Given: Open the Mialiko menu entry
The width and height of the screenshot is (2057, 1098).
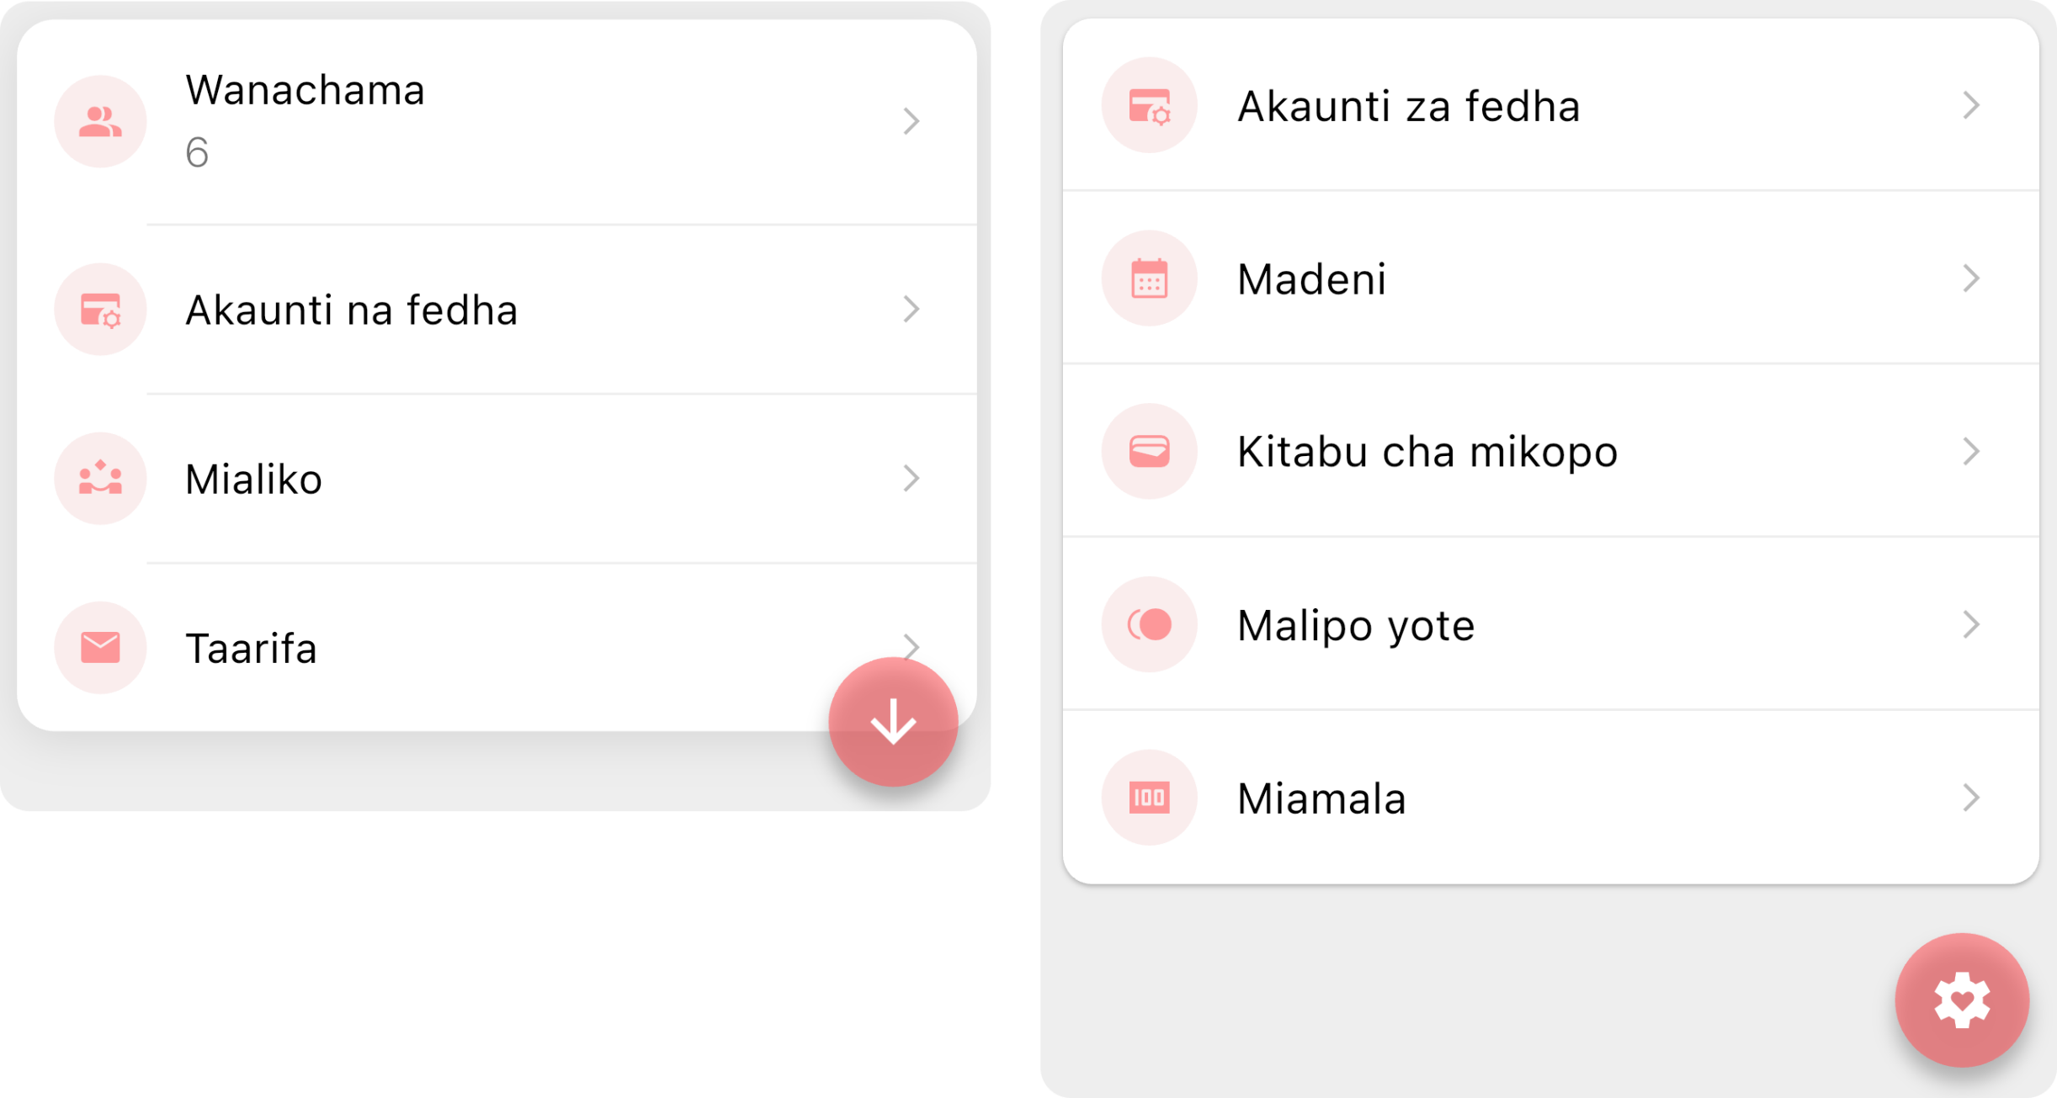Looking at the screenshot, I should point(253,479).
